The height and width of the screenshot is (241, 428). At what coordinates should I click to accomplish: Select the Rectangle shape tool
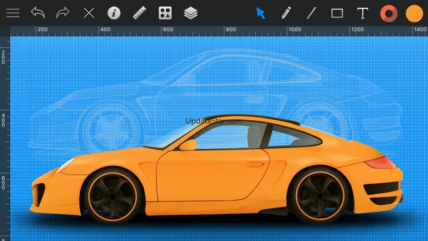[x=337, y=13]
